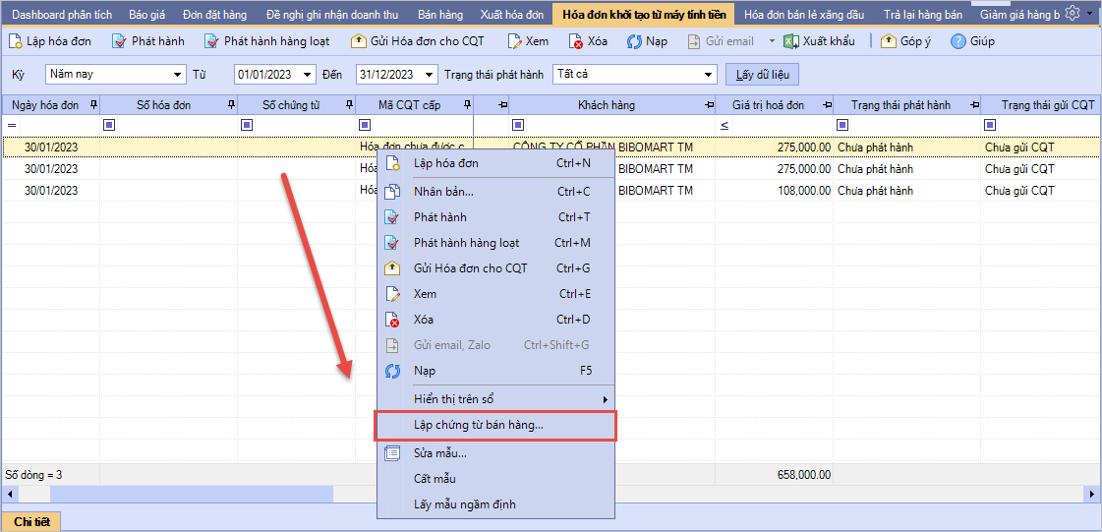Click Gửi Hóa đơn cho CQT toolbar icon
This screenshot has width=1102, height=532.
(x=359, y=41)
